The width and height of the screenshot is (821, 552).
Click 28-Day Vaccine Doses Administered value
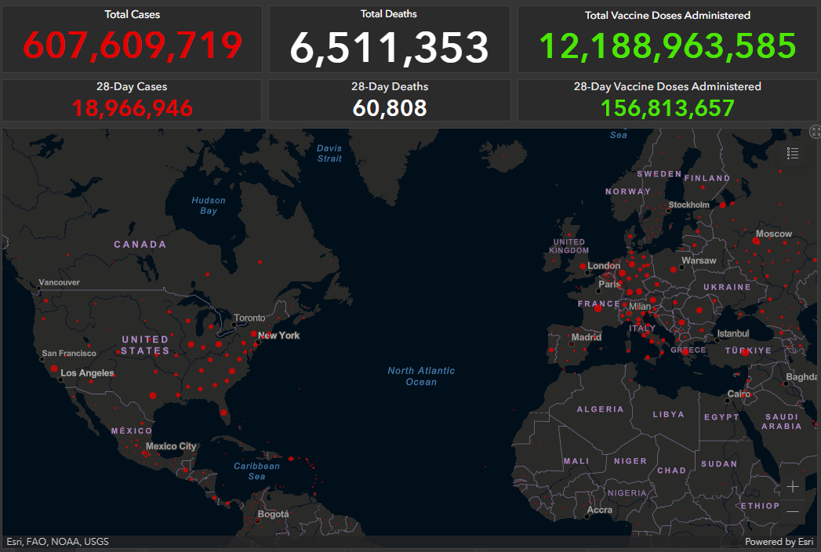[667, 107]
